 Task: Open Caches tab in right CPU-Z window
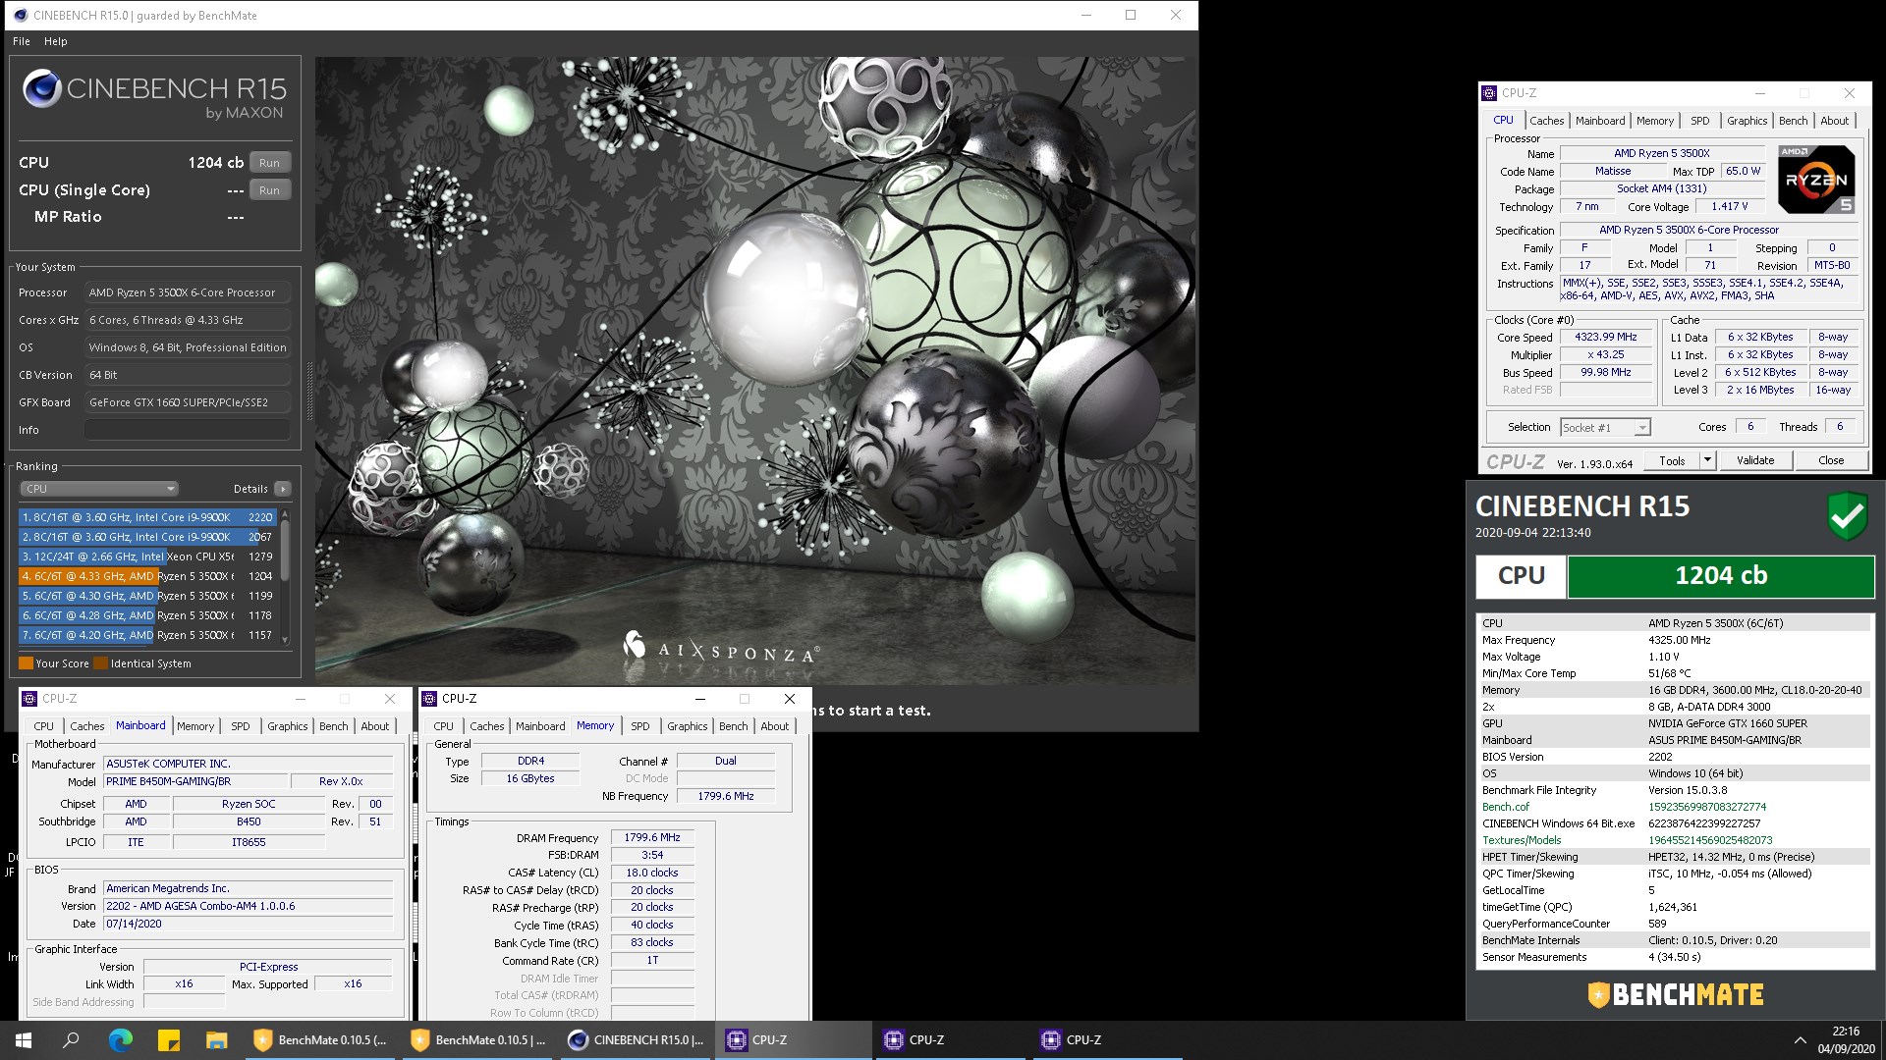click(x=1546, y=121)
